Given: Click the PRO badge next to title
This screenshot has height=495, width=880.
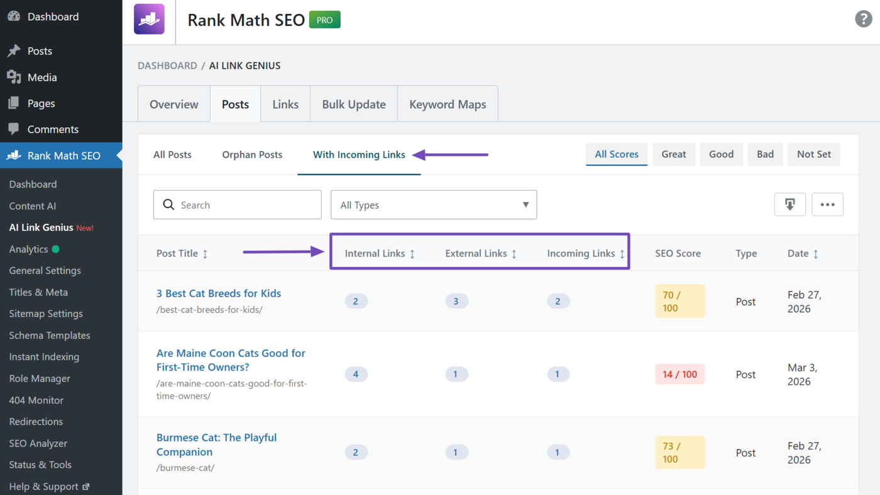Looking at the screenshot, I should (x=324, y=19).
